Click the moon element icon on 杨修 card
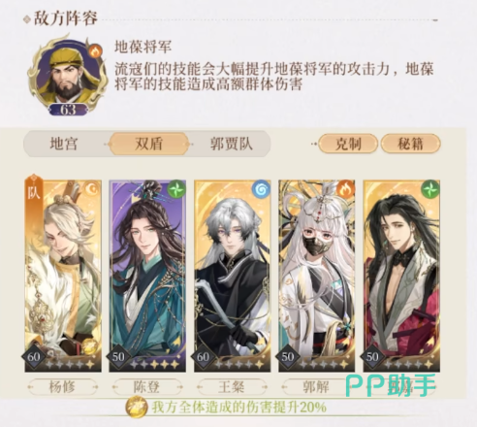 tap(93, 189)
